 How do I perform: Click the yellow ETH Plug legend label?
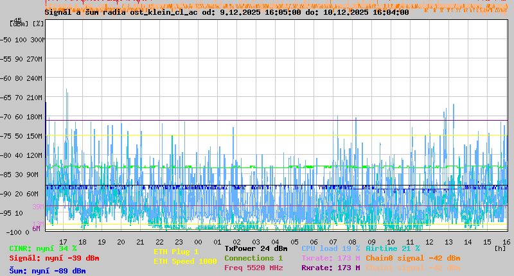pyautogui.click(x=176, y=252)
